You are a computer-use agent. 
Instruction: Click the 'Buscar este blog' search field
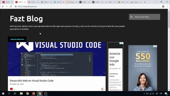(144, 17)
